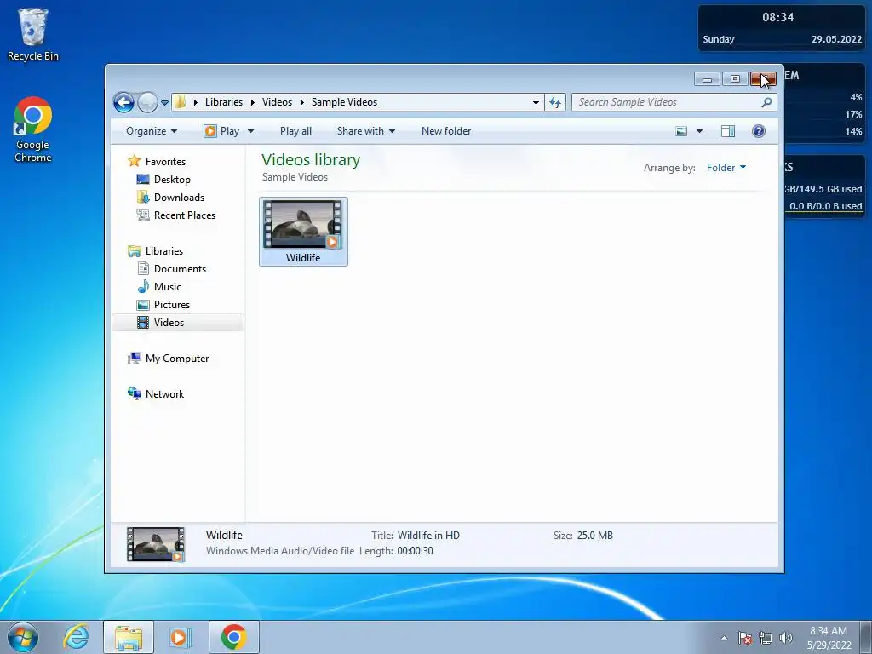Open the Windows Start menu
Screen dimensions: 872x654
tap(23, 637)
